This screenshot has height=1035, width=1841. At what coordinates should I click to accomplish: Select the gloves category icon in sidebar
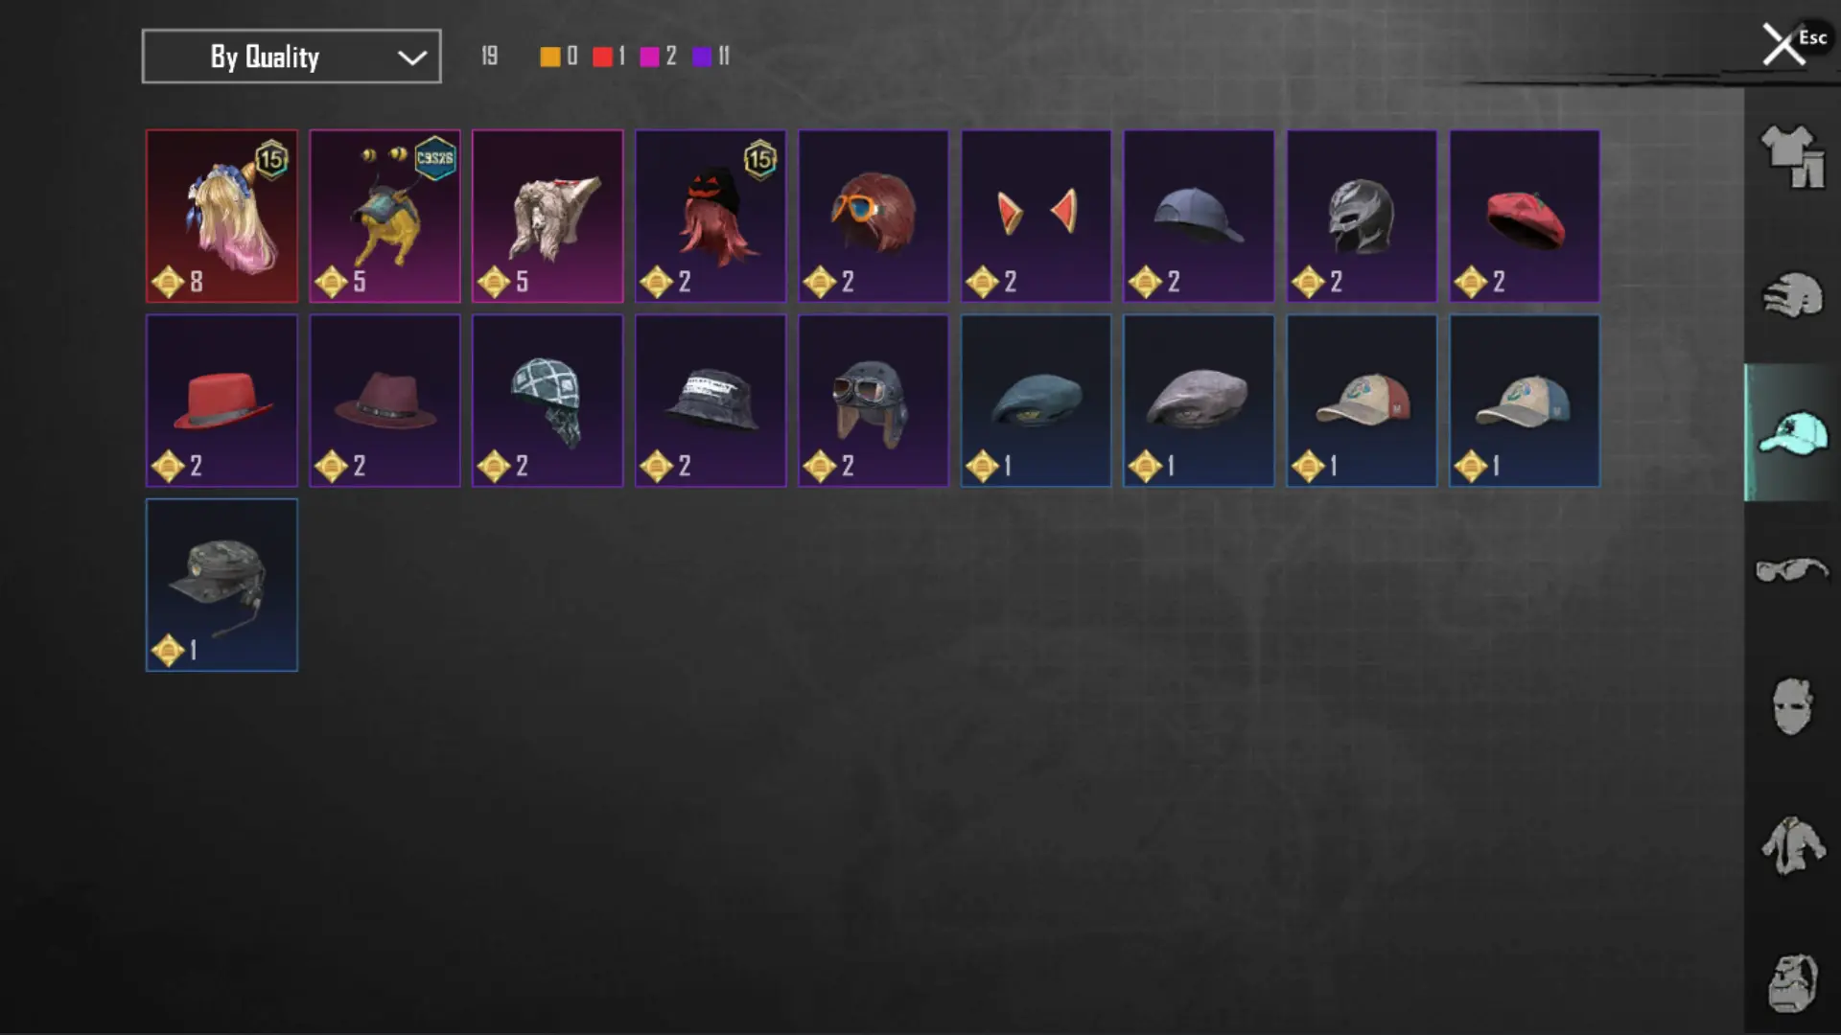[x=1792, y=294]
